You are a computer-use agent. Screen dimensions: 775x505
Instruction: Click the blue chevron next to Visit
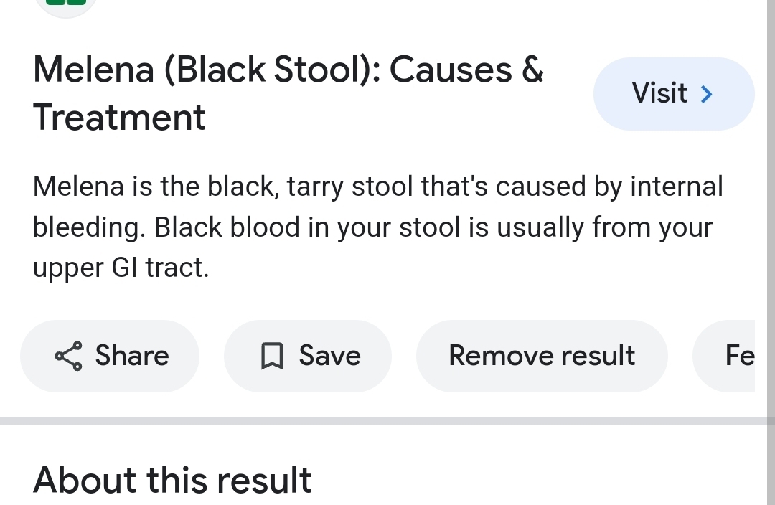[x=707, y=94]
